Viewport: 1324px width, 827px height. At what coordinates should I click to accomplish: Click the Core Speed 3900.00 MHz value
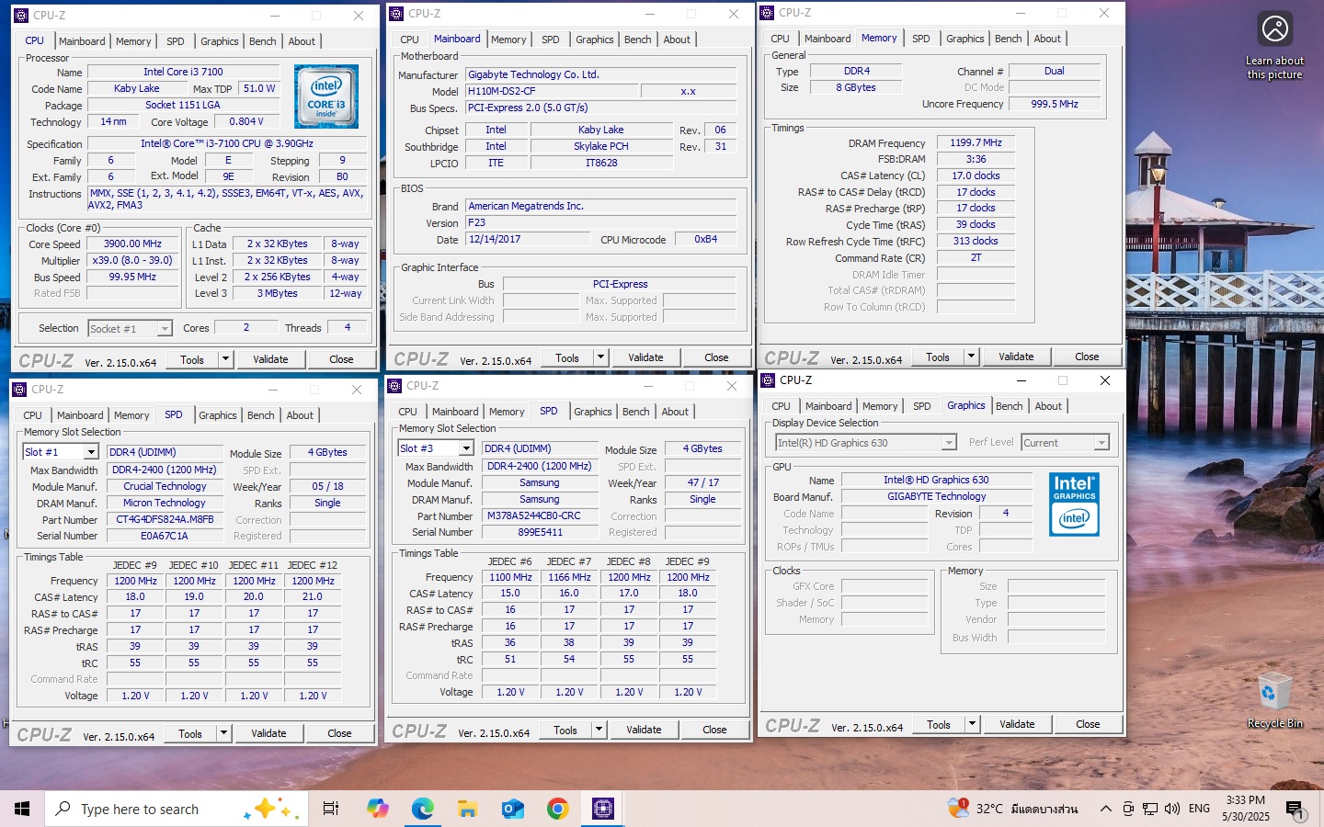[x=132, y=244]
